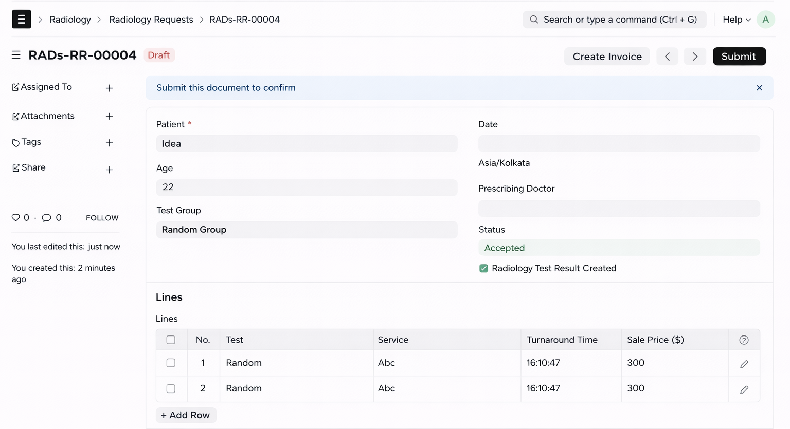Share the document with the plus icon

pos(109,170)
